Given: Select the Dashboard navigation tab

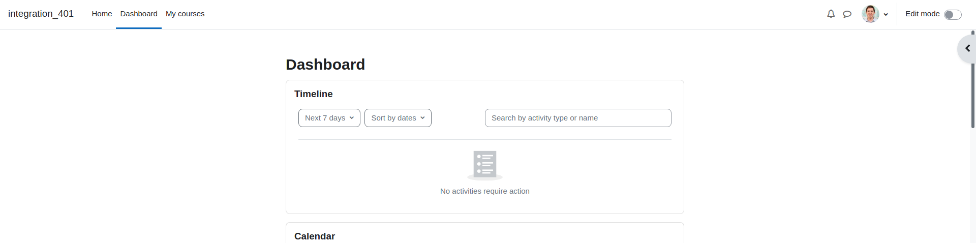Looking at the screenshot, I should [139, 14].
